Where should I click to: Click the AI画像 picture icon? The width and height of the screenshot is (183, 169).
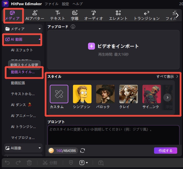tap(8, 148)
